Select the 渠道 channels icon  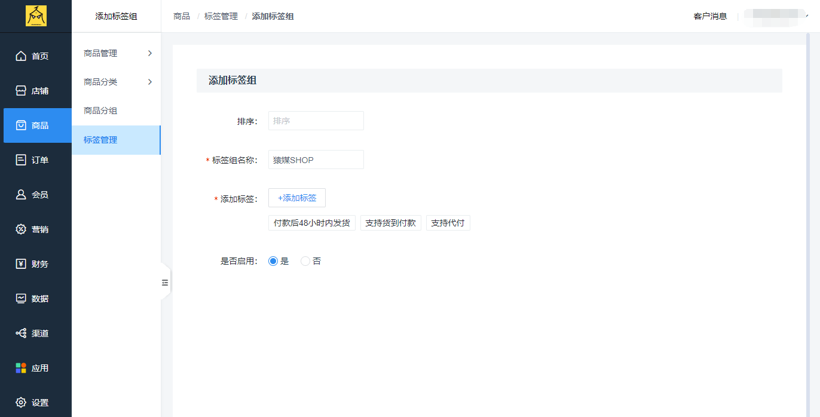point(36,333)
